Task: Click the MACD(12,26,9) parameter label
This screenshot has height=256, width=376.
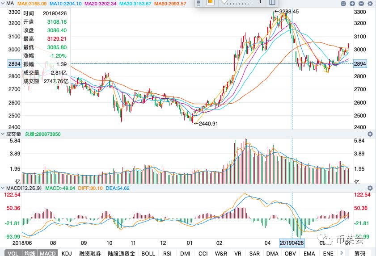Action: pyautogui.click(x=24, y=188)
